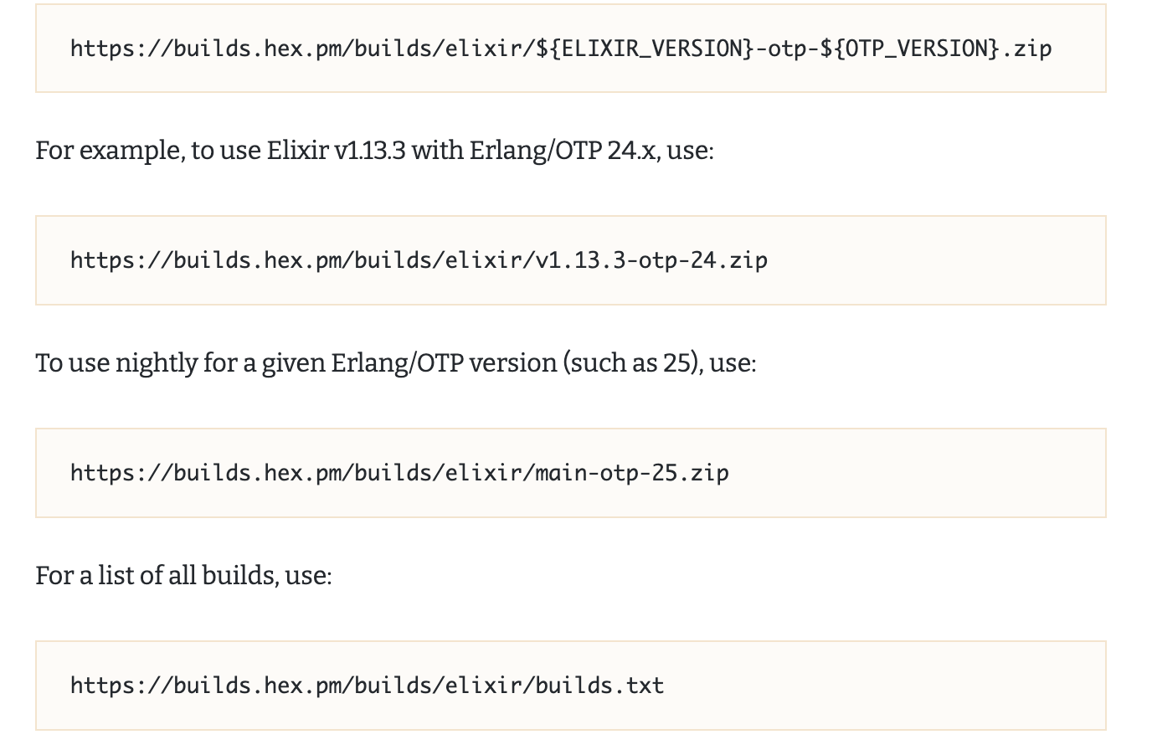Screen dimensions: 1152x755
Task: Click "builds.hex.pm" in the builds.txt URL
Action: [x=256, y=686]
